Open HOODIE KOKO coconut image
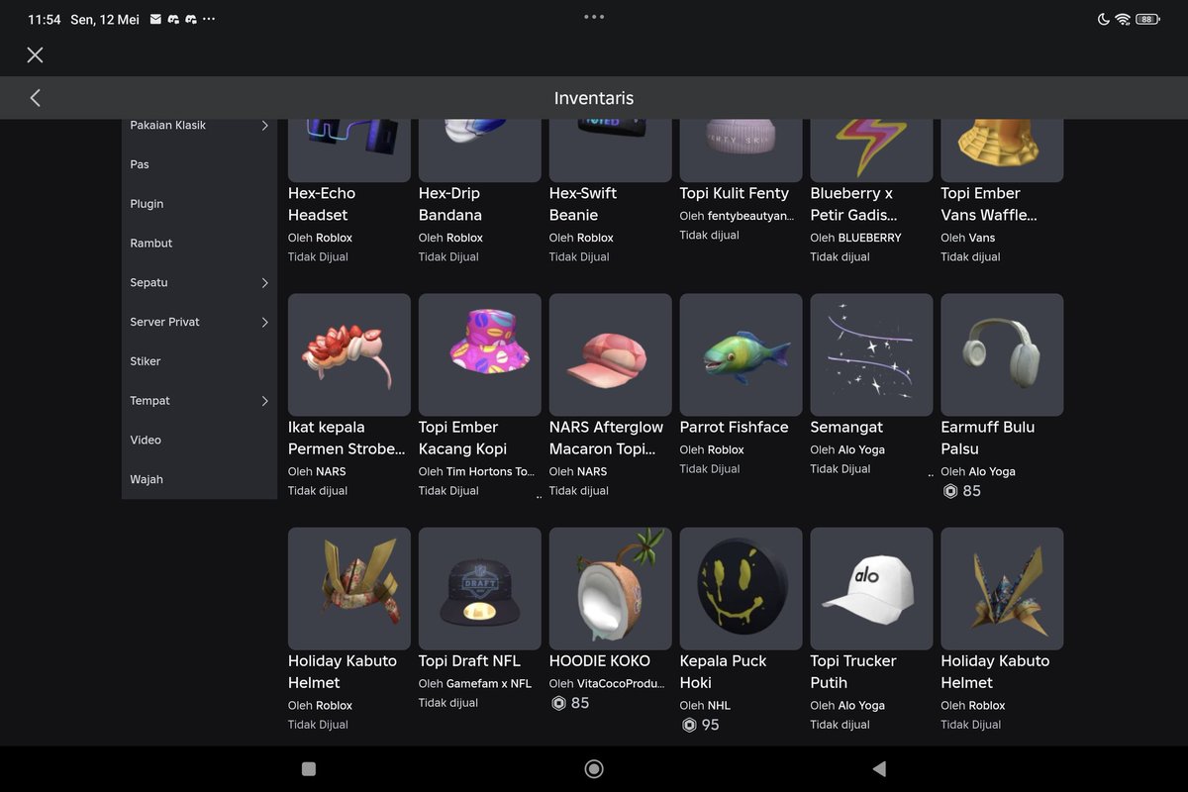Screen dimensions: 1188x792 pos(611,588)
